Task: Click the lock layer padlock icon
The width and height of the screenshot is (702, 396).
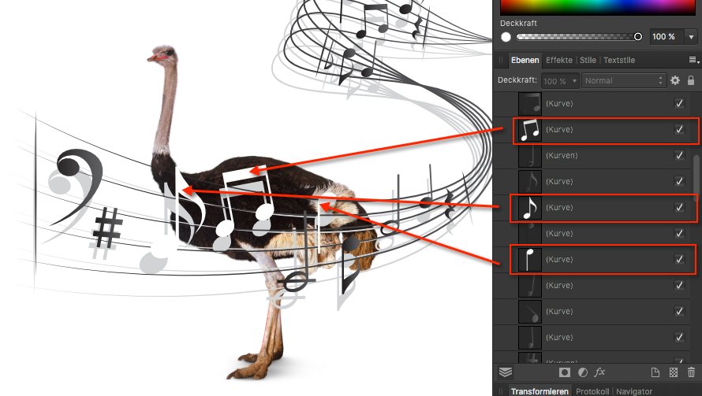Action: (691, 80)
